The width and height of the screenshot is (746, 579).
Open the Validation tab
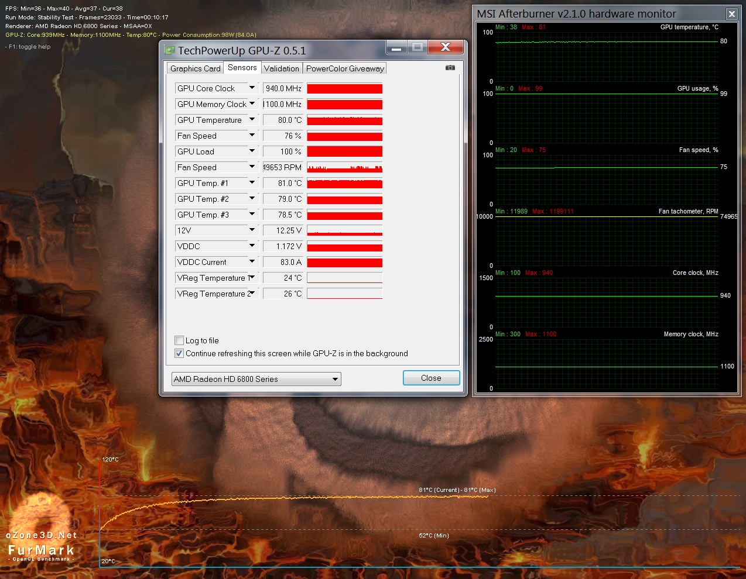coord(282,68)
